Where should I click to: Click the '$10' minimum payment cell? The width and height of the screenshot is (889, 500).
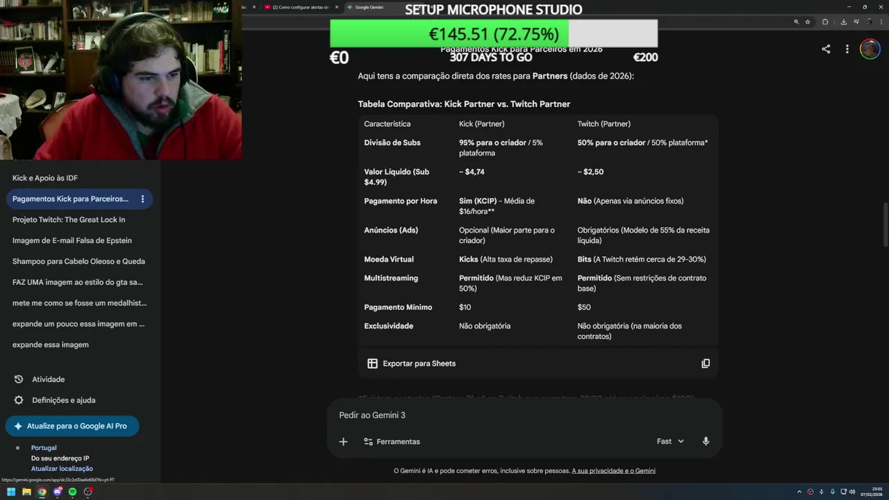[x=465, y=307]
